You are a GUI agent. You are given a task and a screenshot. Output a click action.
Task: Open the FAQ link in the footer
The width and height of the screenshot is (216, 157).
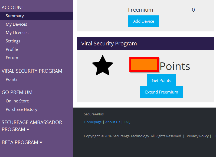coord(127,122)
